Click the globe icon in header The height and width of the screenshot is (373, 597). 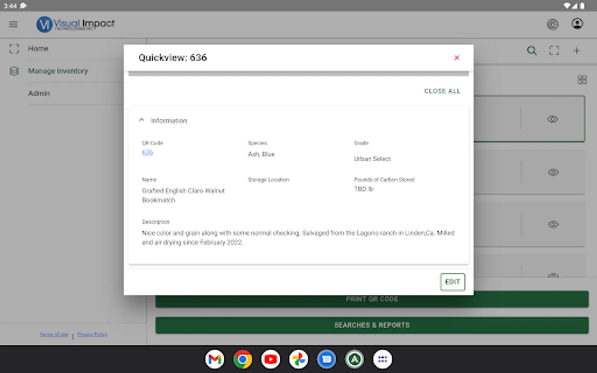[x=553, y=24]
